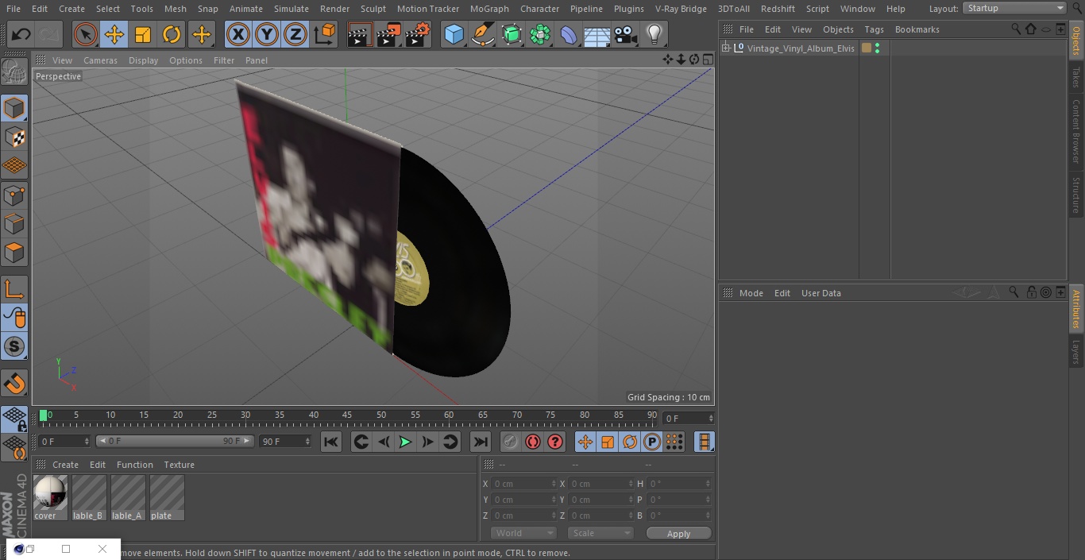Viewport: 1085px width, 560px height.
Task: Open the Content Browser side tab
Action: click(1076, 131)
